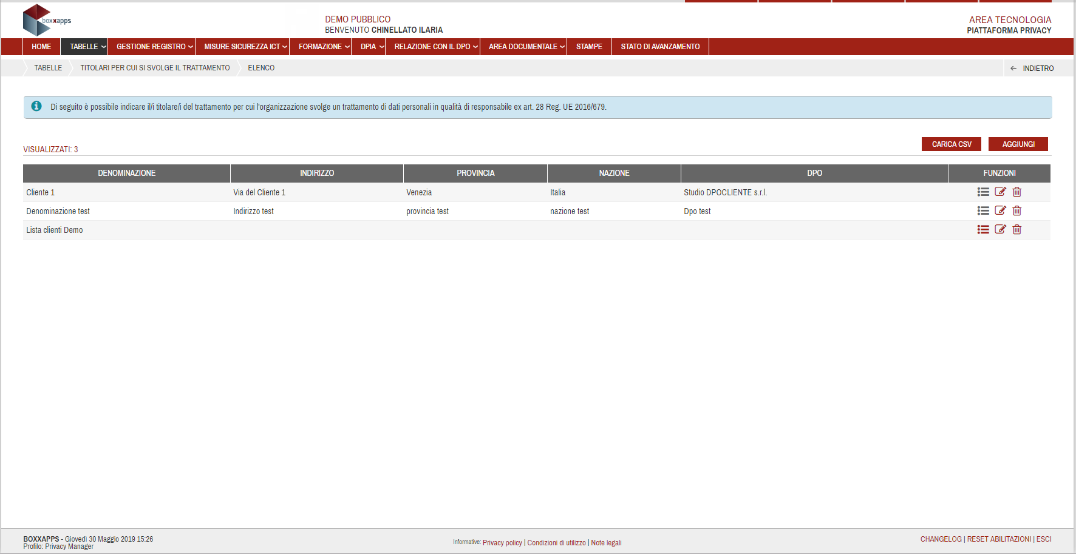Click the boxxapps logo

[47, 20]
